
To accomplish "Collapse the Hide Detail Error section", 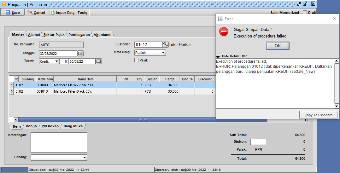I will coord(218,56).
